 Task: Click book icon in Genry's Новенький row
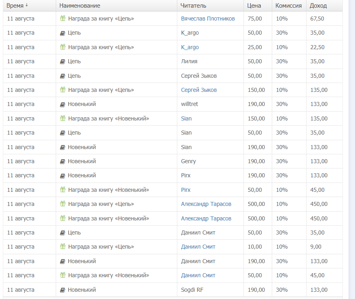point(63,162)
